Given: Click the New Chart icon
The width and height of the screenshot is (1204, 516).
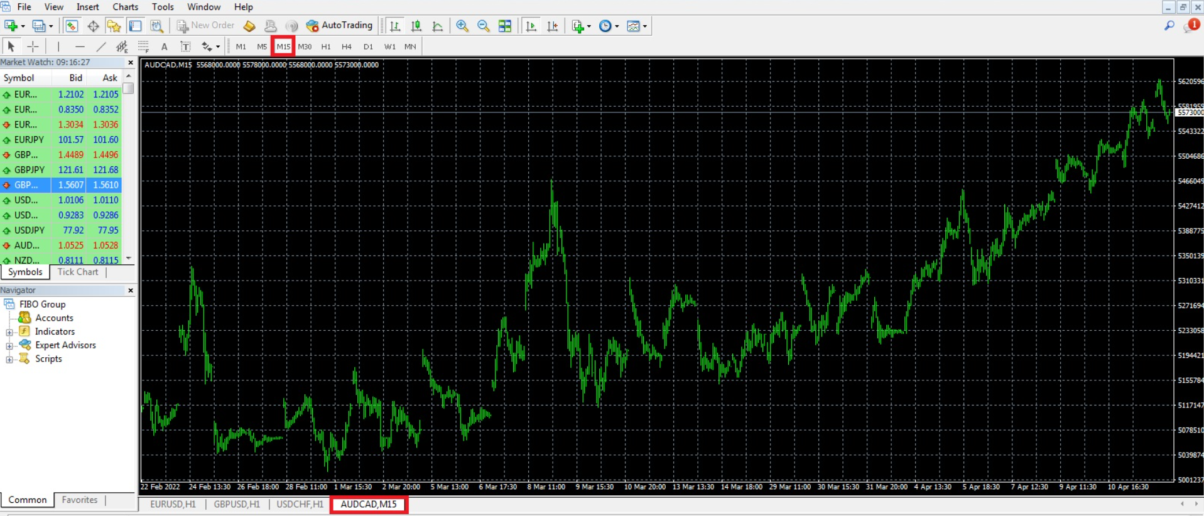Looking at the screenshot, I should point(11,26).
